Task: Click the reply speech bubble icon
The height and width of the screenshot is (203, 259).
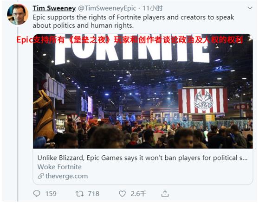Action: pos(37,193)
